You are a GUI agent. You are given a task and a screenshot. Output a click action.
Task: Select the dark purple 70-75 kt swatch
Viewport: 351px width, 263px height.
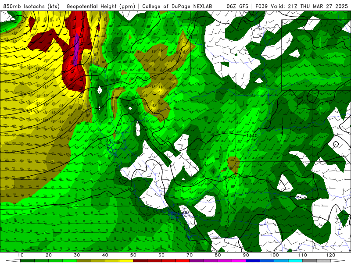coord(197,261)
